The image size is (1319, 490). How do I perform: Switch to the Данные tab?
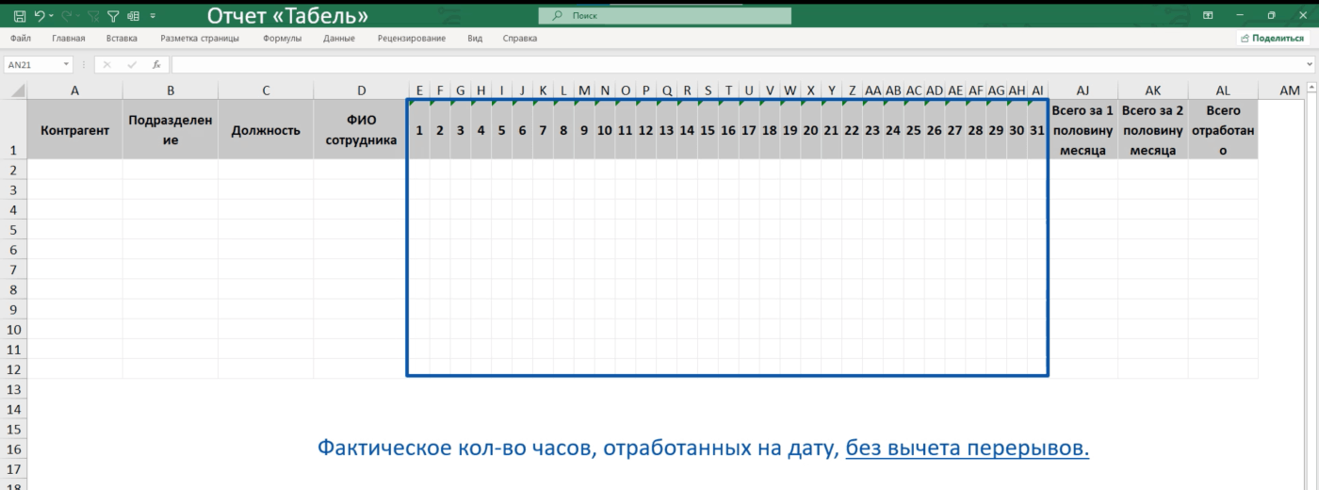pyautogui.click(x=338, y=39)
